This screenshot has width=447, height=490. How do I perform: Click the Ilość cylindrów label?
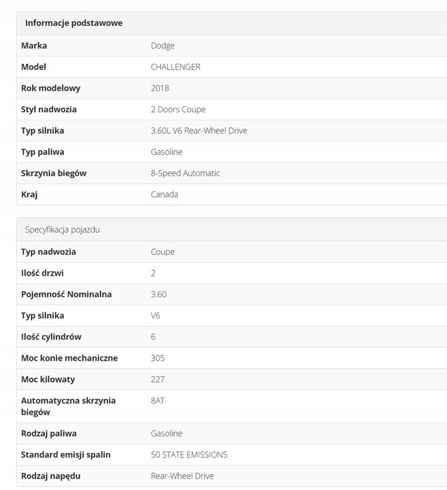coord(51,337)
